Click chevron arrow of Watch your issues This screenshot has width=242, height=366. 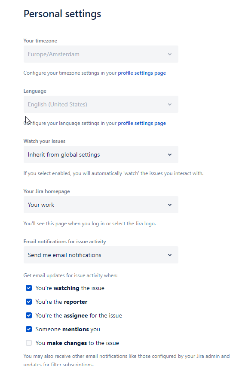(x=170, y=154)
